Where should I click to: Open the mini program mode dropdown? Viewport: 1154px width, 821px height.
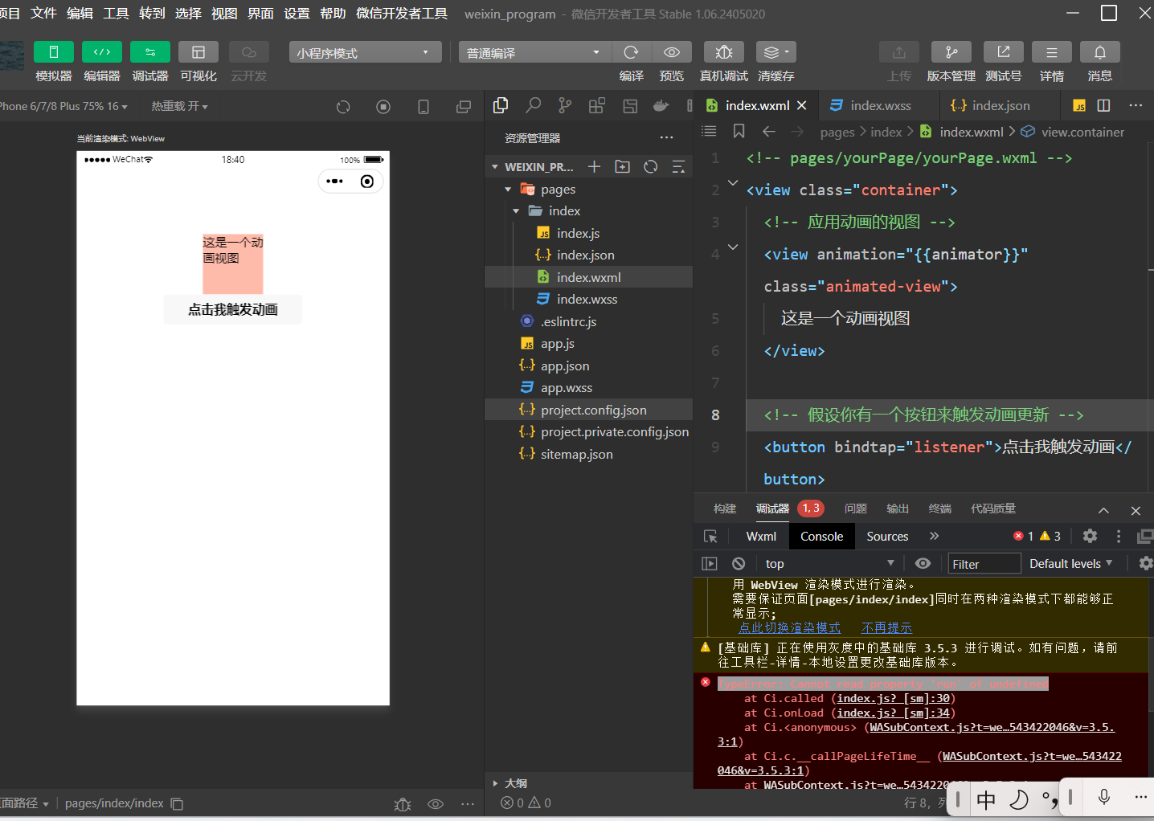coord(366,52)
